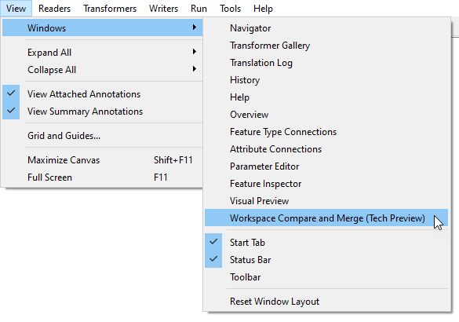Show the Parameter Editor window

326,166
